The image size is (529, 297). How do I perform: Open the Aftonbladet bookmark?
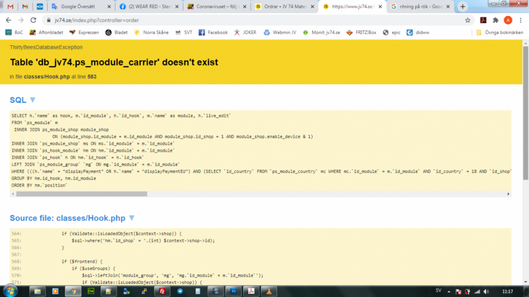[46, 33]
